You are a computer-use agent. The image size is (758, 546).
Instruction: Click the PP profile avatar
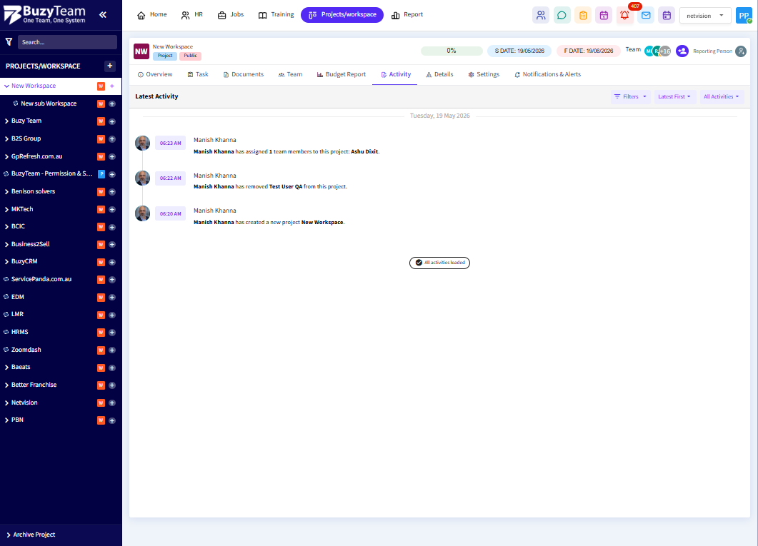pos(744,16)
